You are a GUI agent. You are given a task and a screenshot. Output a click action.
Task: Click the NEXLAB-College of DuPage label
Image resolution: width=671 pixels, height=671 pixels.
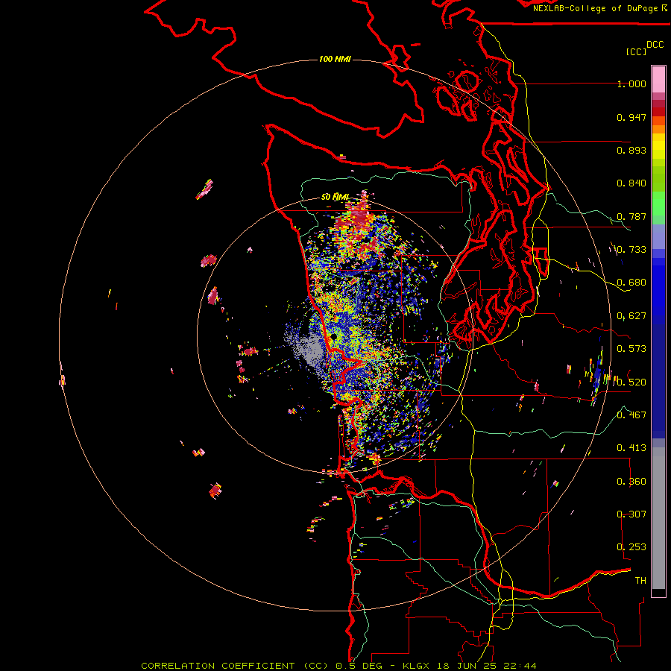pos(595,8)
